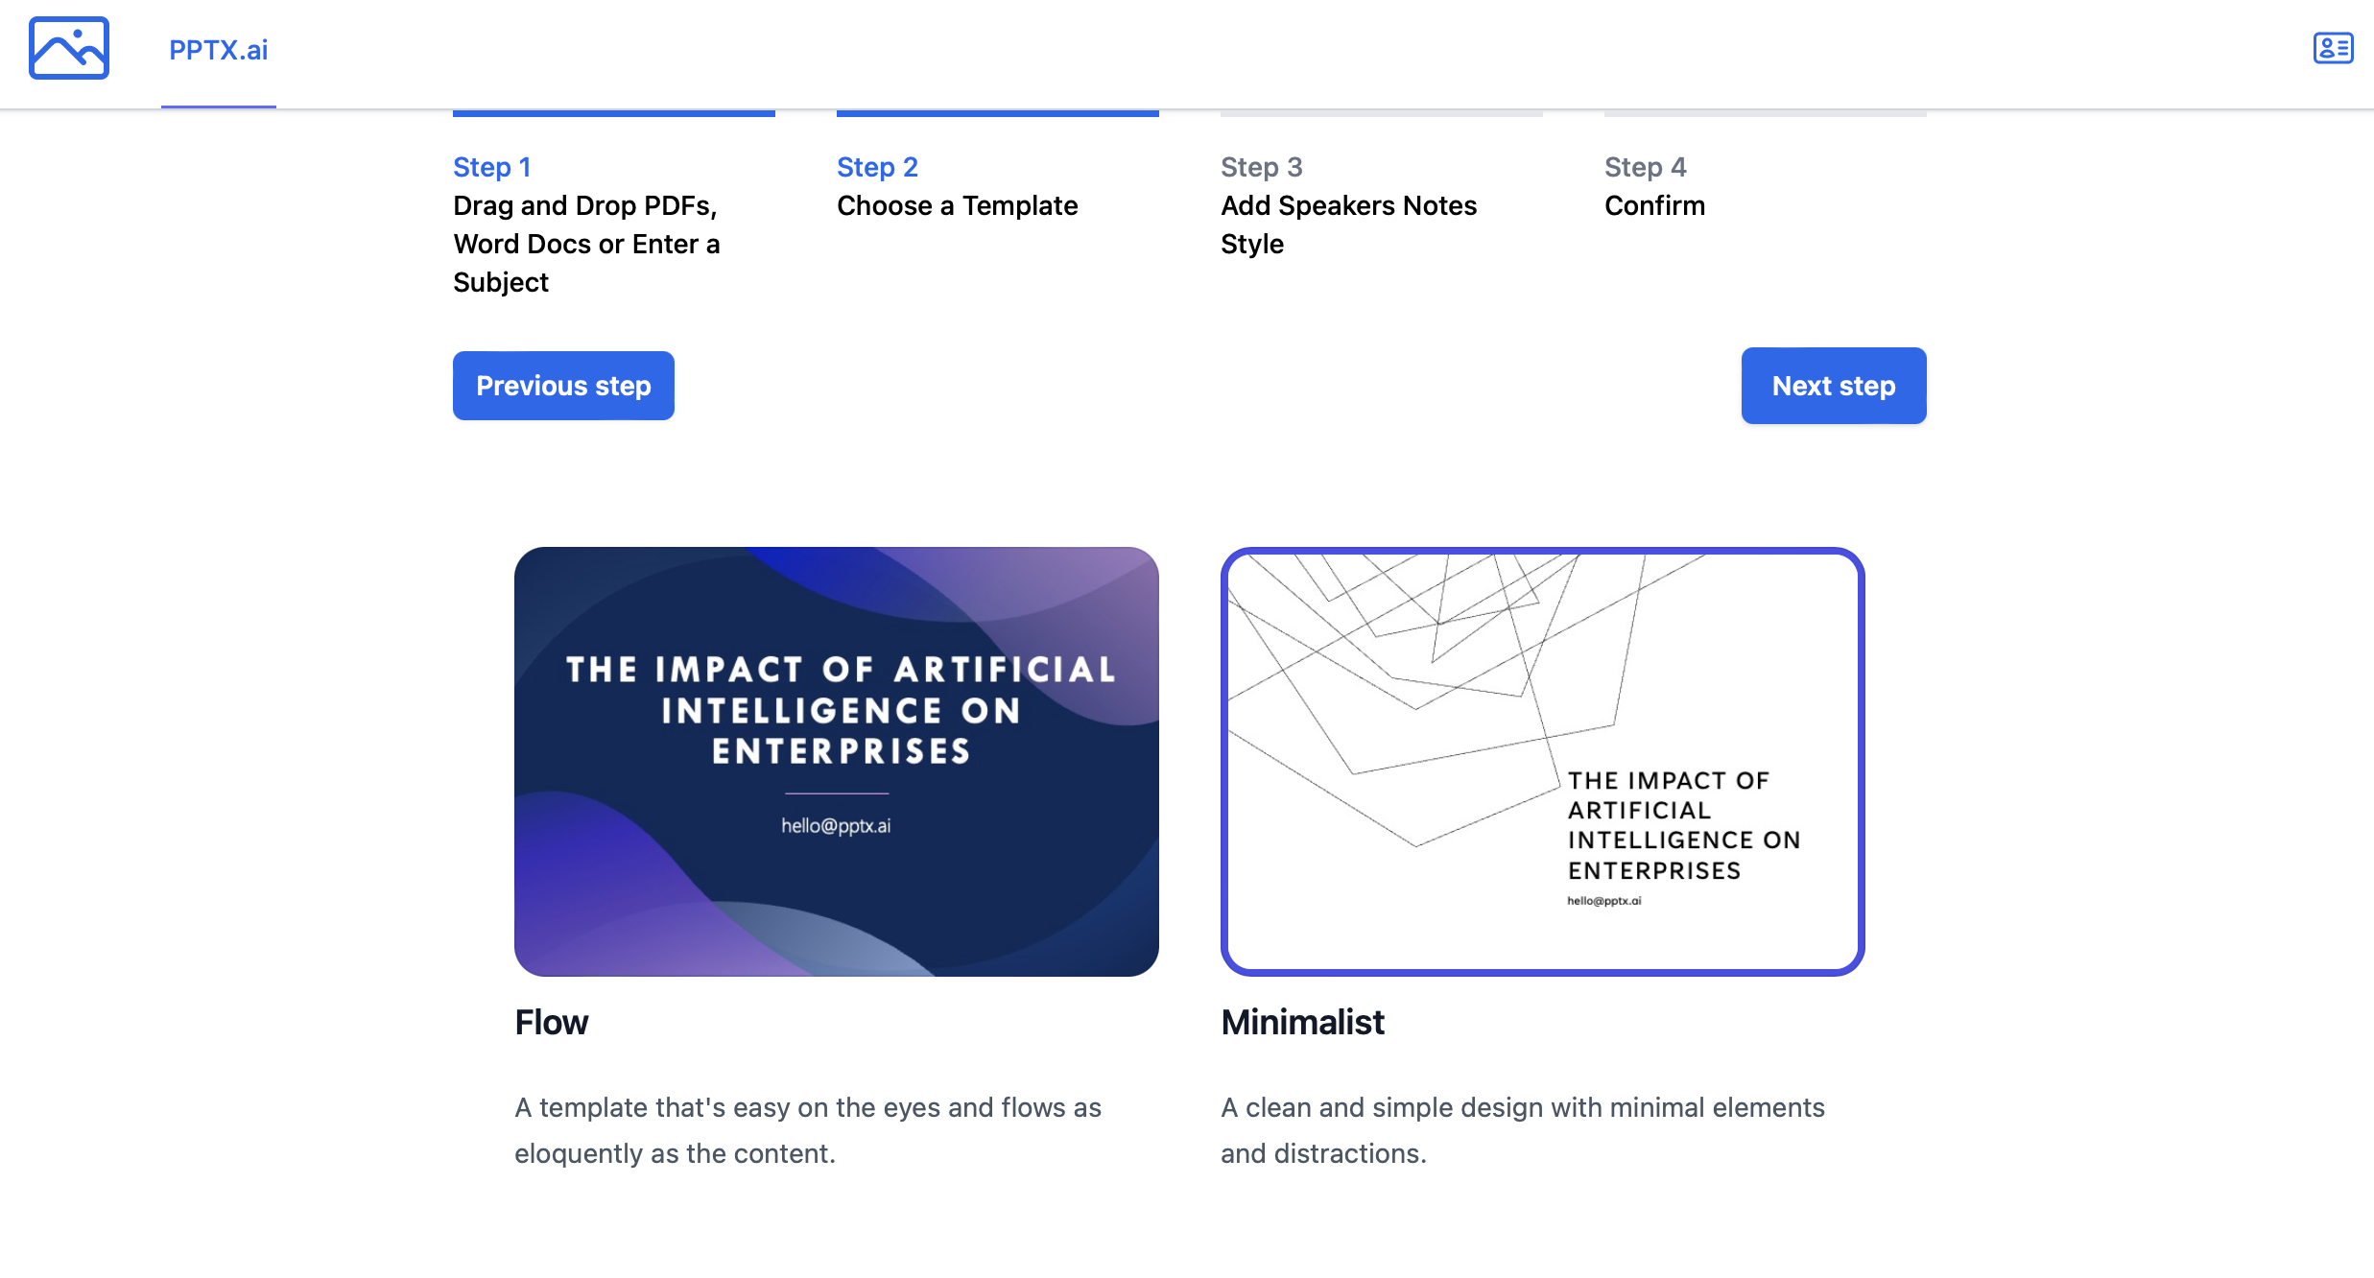Open the profile card icon
The image size is (2374, 1278).
(2333, 48)
